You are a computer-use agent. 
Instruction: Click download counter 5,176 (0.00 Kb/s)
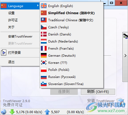29,112
